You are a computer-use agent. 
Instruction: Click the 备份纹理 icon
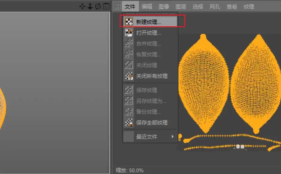tap(129, 112)
